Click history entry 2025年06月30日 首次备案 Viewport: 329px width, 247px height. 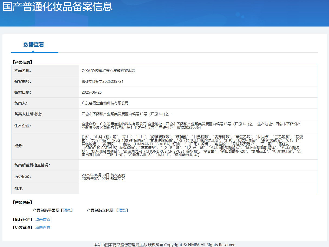pyautogui.click(x=103, y=175)
